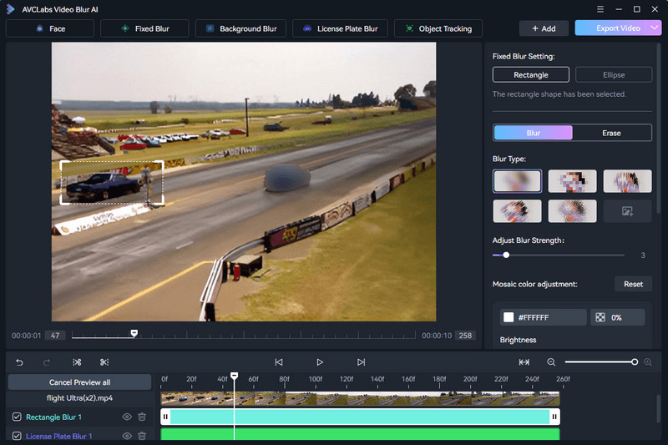Expand the Export Video dropdown arrow
The width and height of the screenshot is (668, 445).
655,28
